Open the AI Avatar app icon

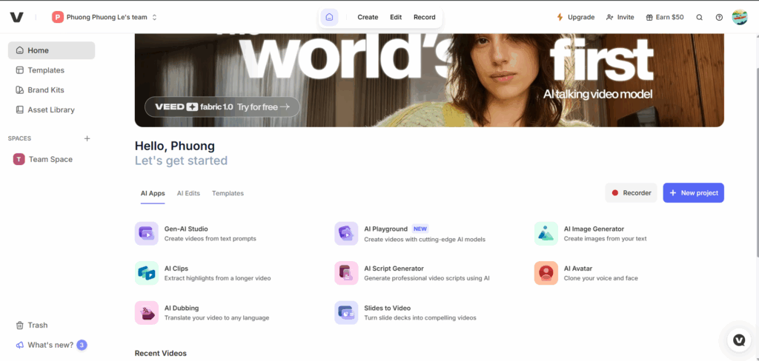pyautogui.click(x=546, y=273)
